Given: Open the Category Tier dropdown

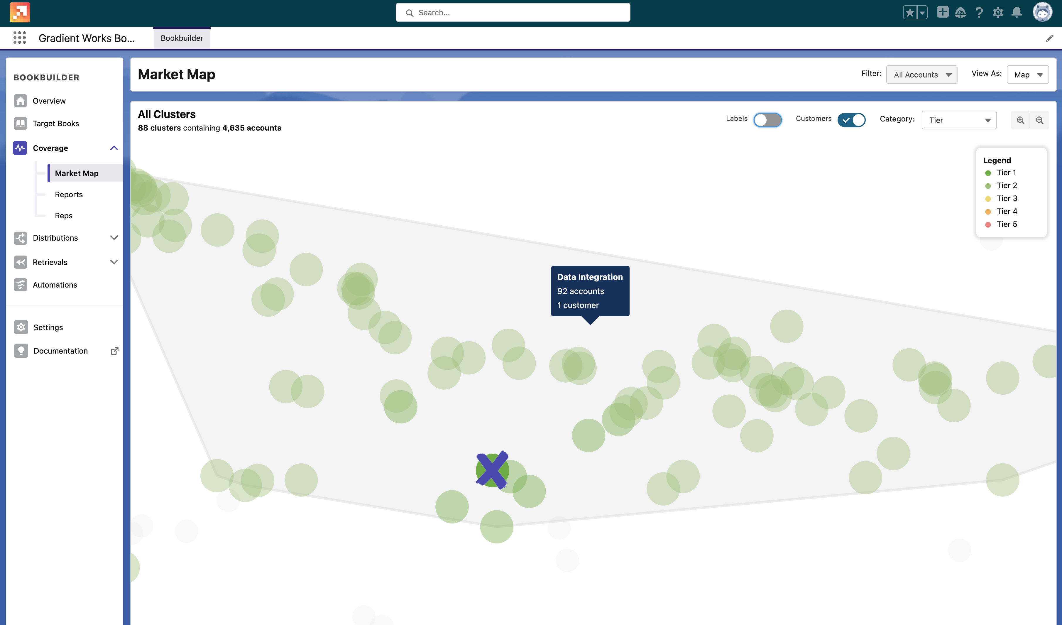Looking at the screenshot, I should pyautogui.click(x=959, y=119).
